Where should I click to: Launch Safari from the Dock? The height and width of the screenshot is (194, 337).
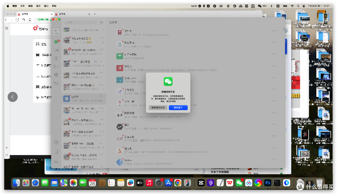coord(35,183)
